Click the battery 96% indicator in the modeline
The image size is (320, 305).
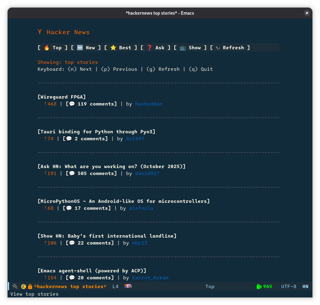pyautogui.click(x=264, y=286)
